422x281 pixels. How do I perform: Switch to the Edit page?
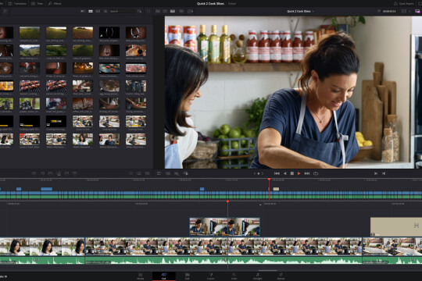point(187,276)
